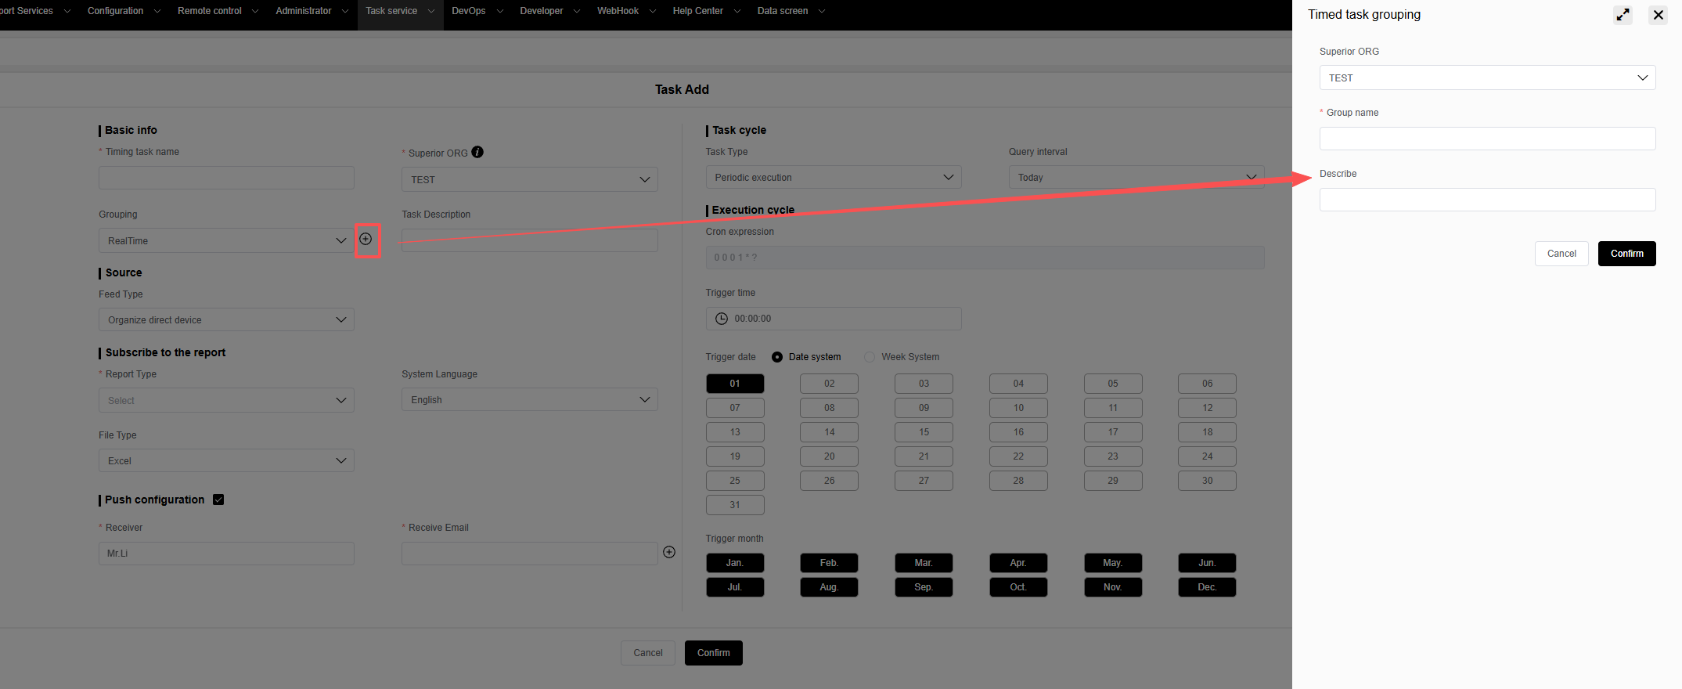Expand the Timed task grouping panel fullscreen
This screenshot has width=1682, height=689.
pyautogui.click(x=1623, y=15)
